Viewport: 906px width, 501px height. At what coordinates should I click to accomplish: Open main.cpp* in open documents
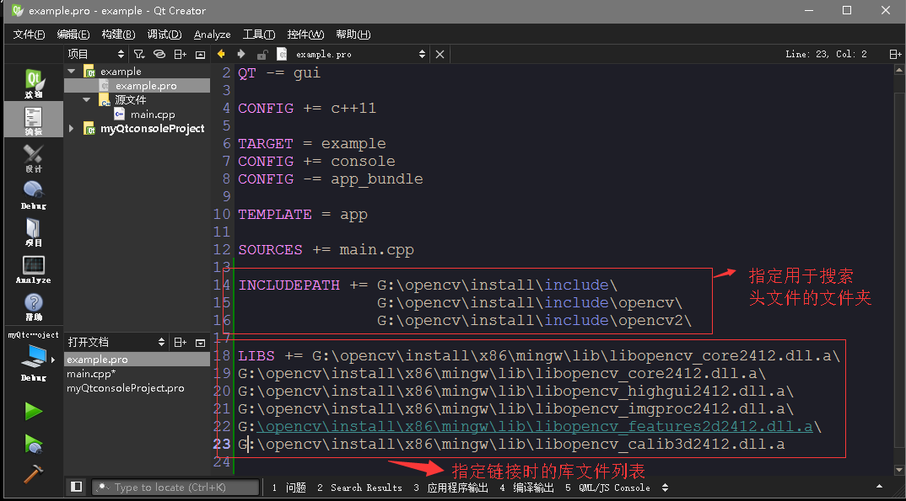point(91,374)
